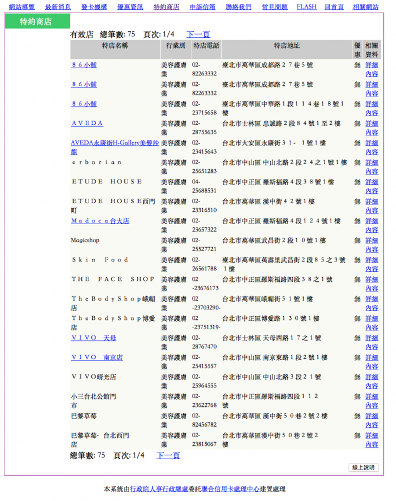Return via the 回首頁 link

click(x=334, y=7)
